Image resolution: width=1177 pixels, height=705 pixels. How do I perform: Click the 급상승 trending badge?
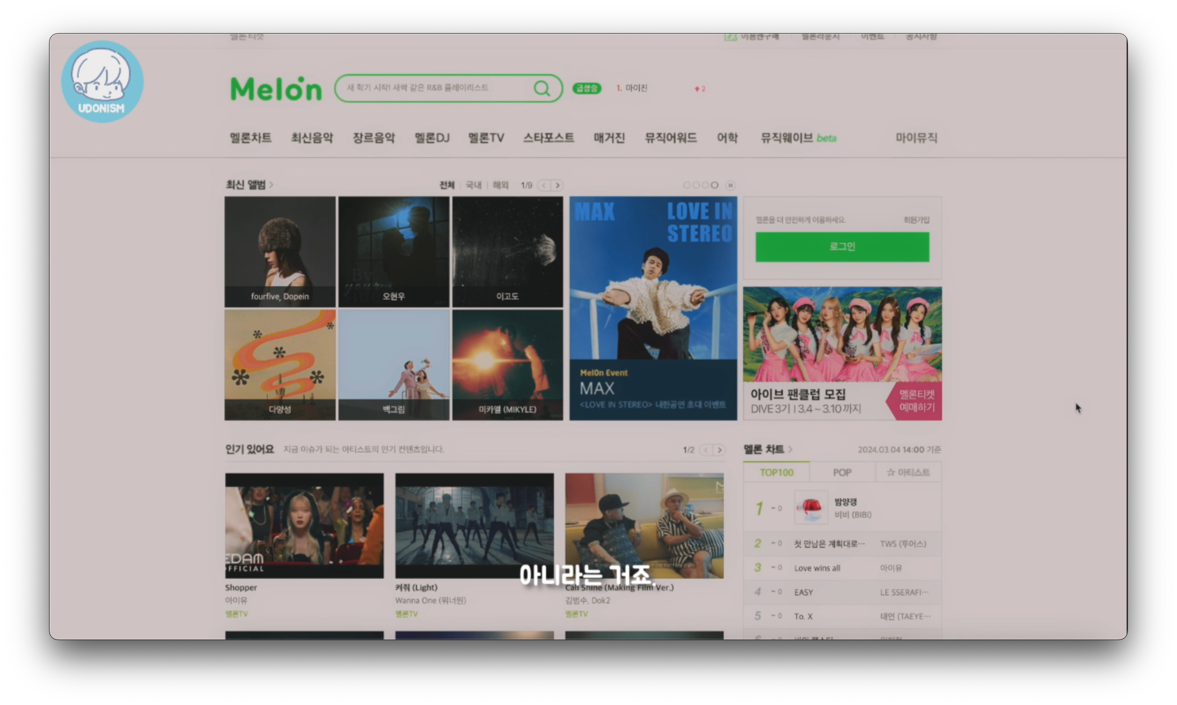click(586, 88)
